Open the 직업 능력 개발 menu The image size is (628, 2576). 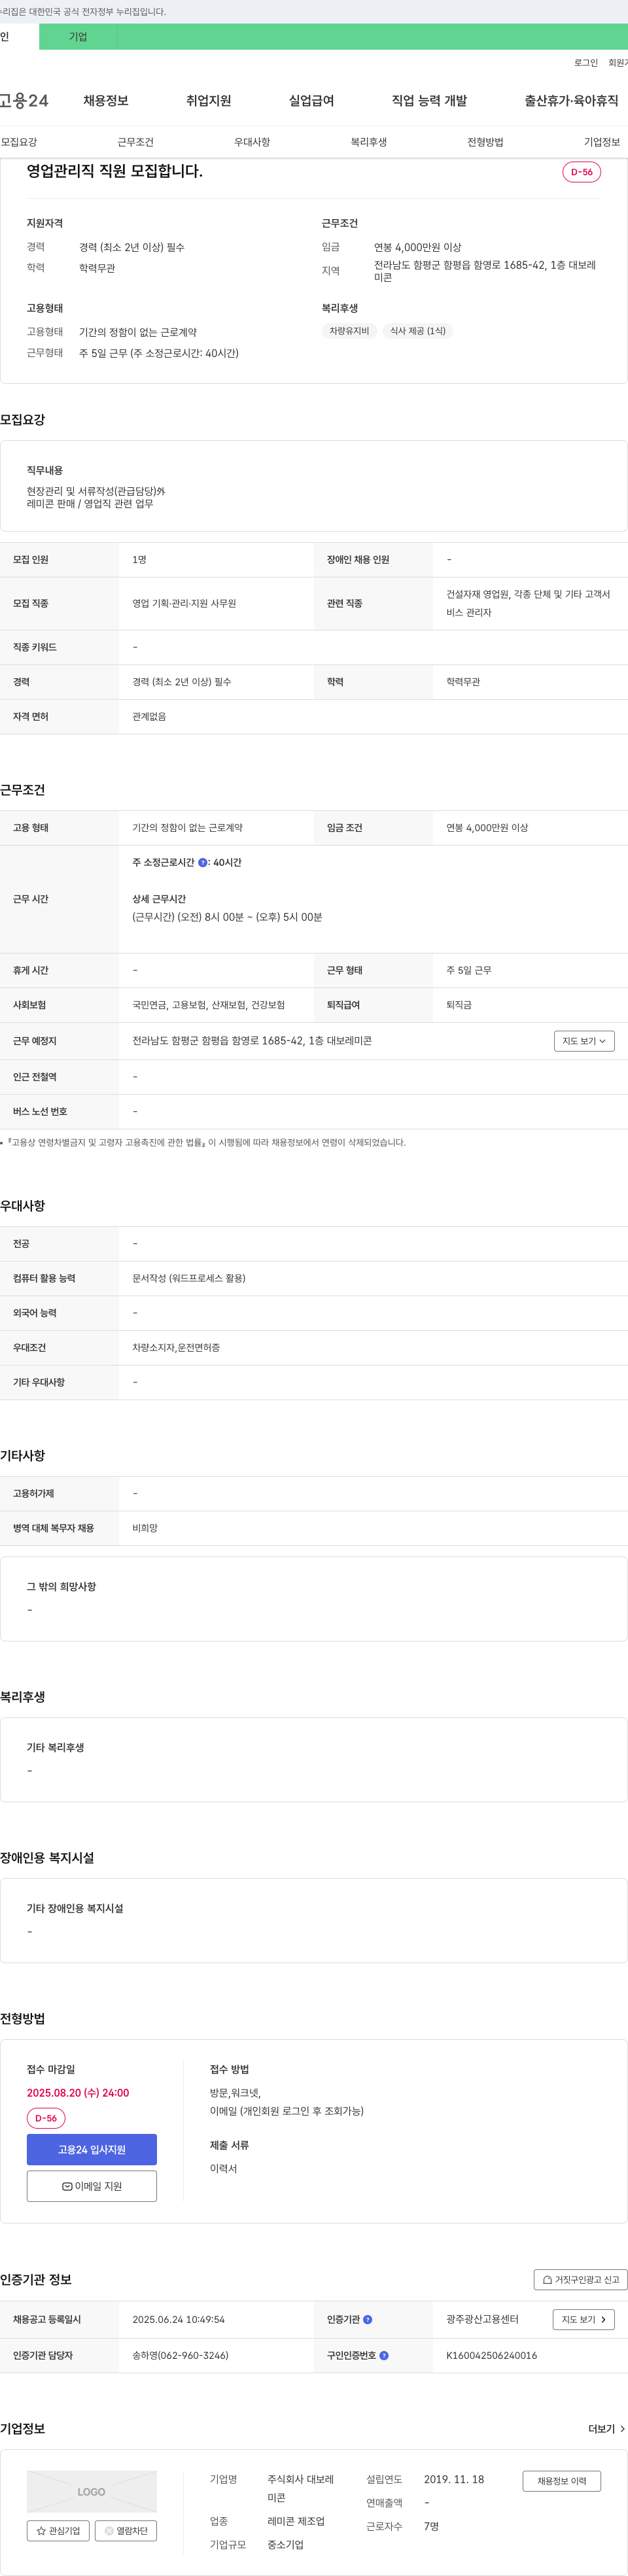[x=429, y=101]
